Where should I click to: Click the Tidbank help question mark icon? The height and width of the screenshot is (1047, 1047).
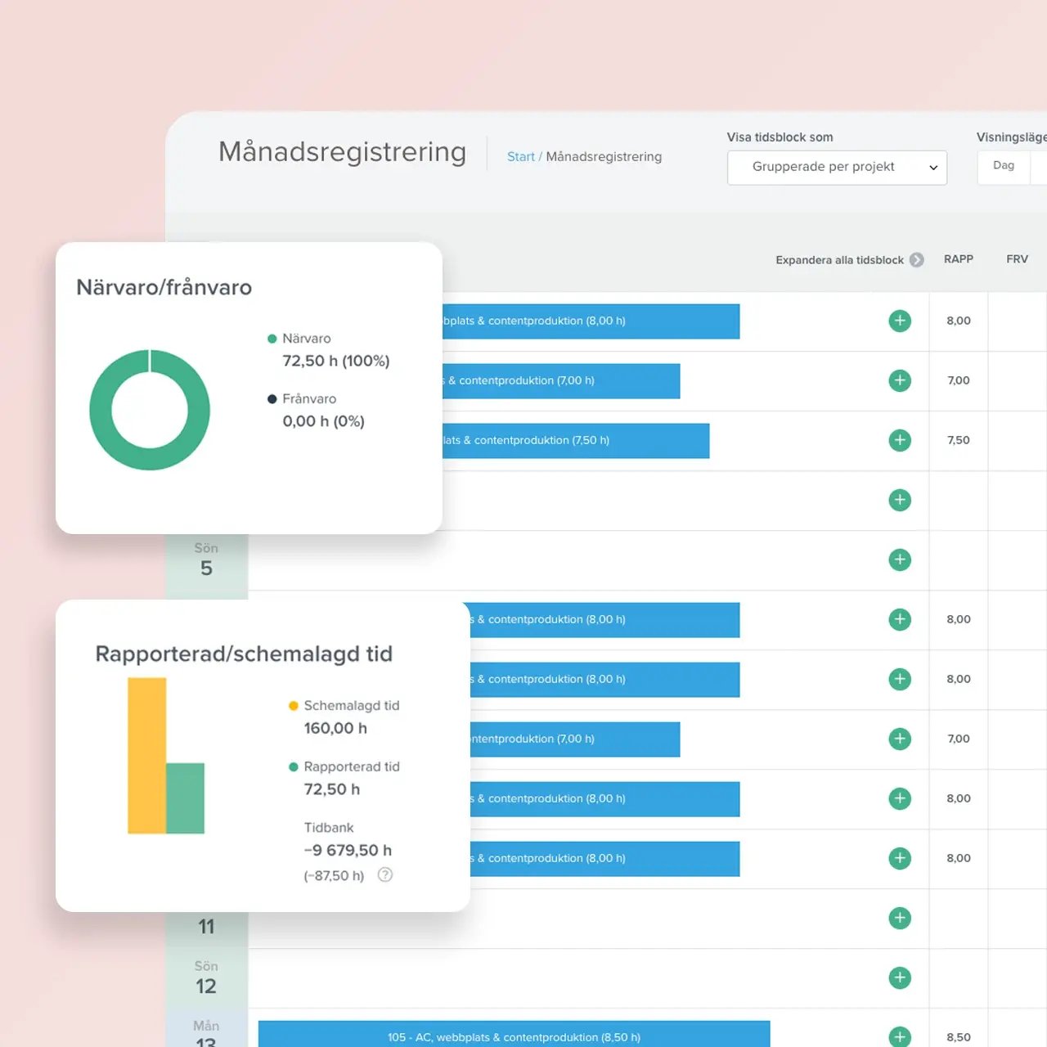tap(385, 874)
